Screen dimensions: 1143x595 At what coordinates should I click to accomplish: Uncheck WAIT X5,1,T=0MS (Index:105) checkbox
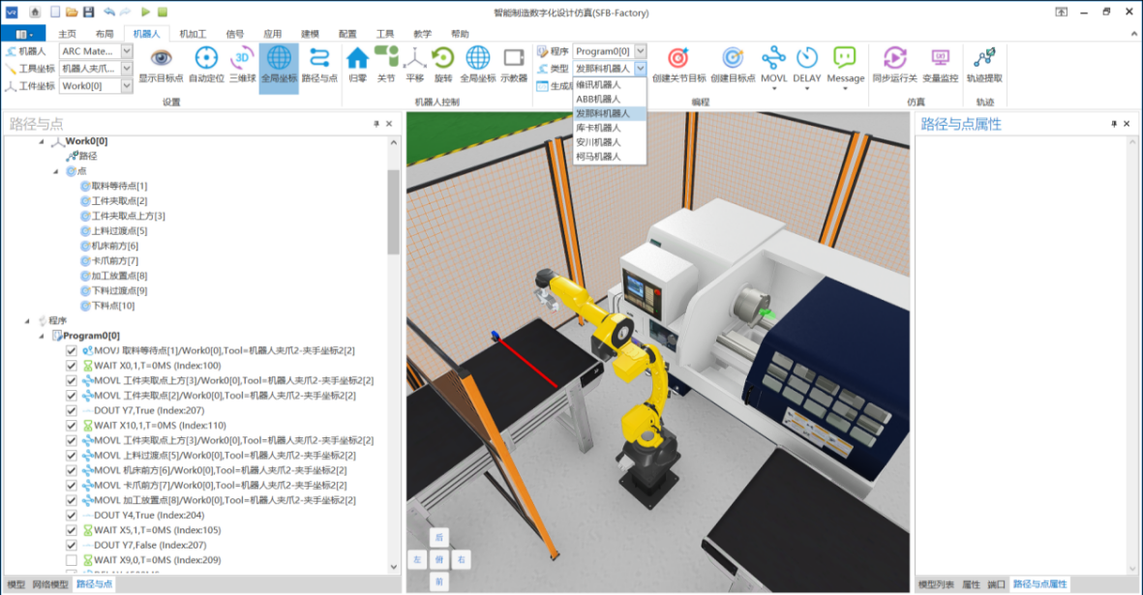(72, 530)
